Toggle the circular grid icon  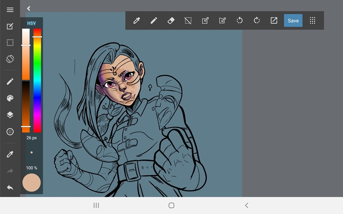tap(10, 132)
